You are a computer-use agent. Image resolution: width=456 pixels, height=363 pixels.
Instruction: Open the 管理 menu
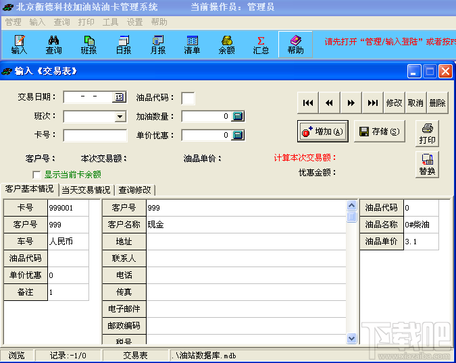(13, 22)
